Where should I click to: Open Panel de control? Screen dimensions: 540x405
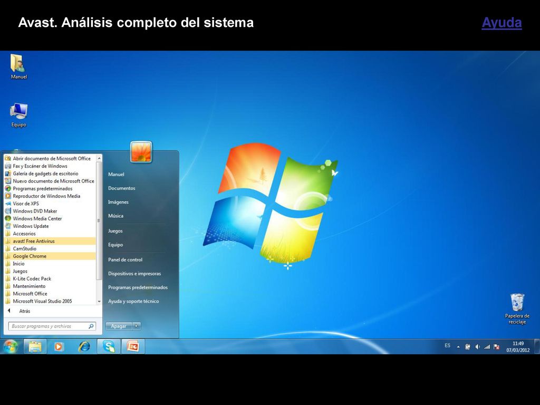[x=125, y=259]
